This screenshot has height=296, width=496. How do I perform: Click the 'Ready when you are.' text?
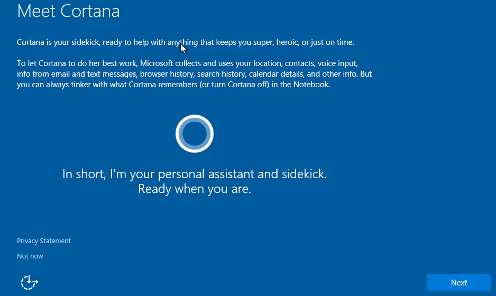coord(195,189)
